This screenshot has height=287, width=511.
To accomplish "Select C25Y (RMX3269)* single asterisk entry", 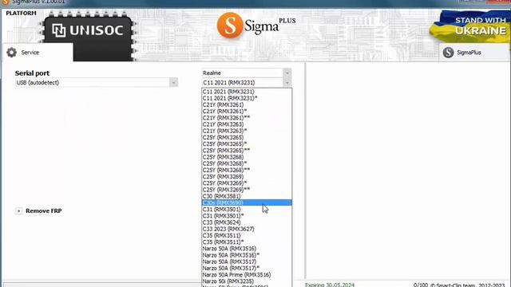I will click(247, 183).
